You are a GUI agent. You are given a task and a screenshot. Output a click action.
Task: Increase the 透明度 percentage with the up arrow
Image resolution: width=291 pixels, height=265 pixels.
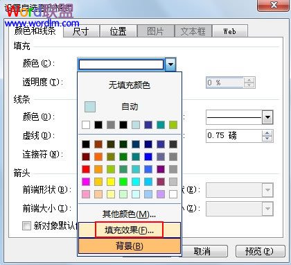tap(249, 80)
